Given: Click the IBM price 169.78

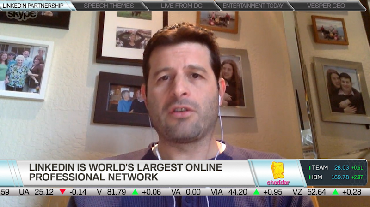Looking at the screenshot, I should pos(340,177).
